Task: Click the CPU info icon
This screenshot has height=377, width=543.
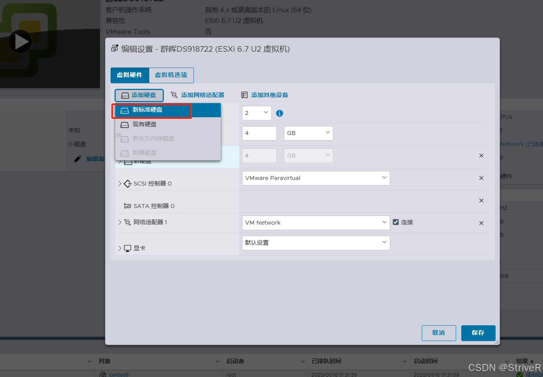Action: (x=280, y=113)
